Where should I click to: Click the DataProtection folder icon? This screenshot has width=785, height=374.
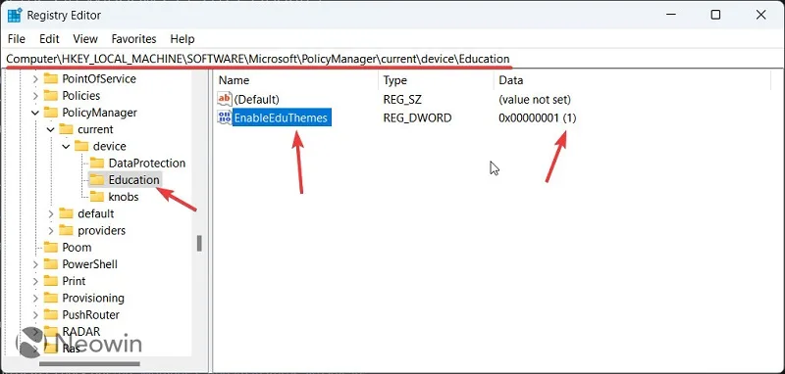tap(96, 163)
